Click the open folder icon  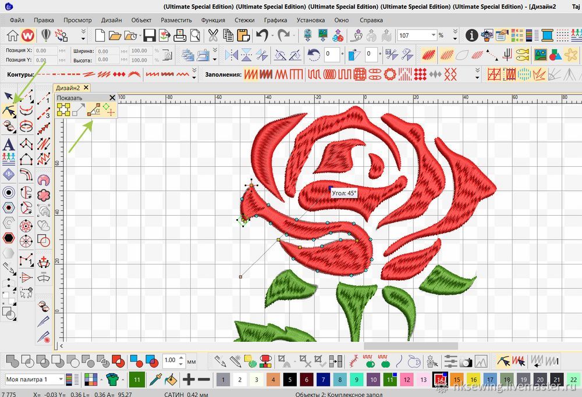click(115, 36)
